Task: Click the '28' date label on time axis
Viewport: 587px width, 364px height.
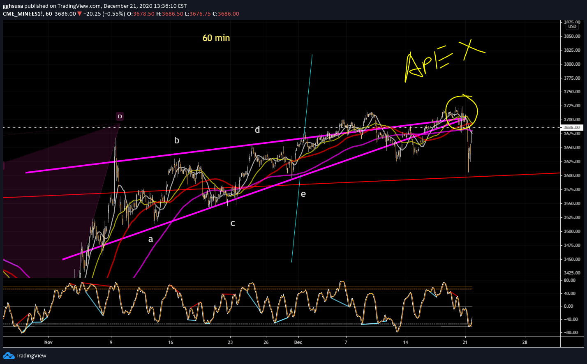Action: click(x=525, y=342)
